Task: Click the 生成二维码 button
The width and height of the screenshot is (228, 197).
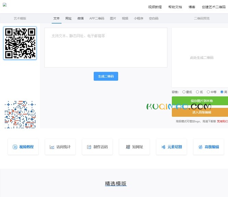Action: (x=106, y=76)
